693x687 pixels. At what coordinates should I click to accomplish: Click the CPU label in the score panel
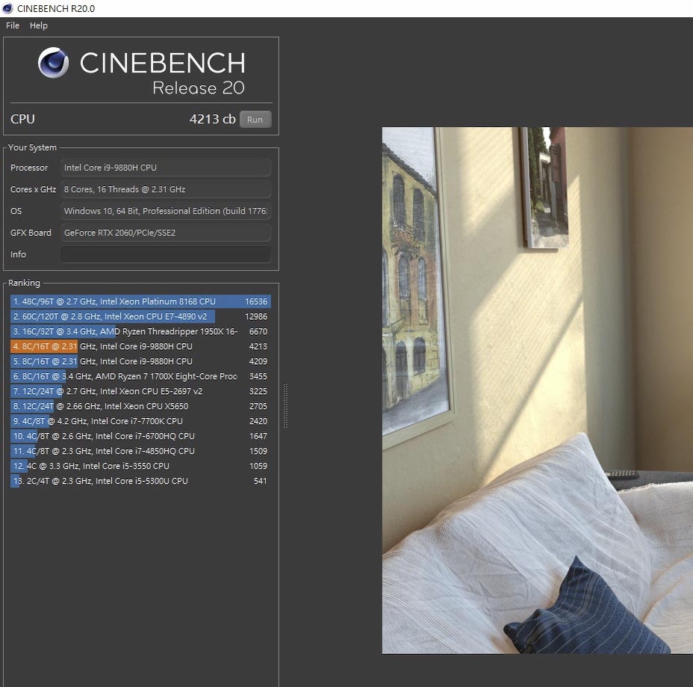click(22, 119)
